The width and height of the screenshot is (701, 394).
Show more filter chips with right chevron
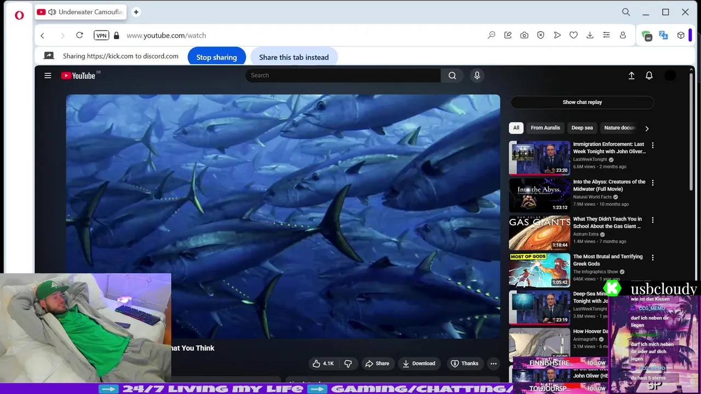[x=647, y=129]
